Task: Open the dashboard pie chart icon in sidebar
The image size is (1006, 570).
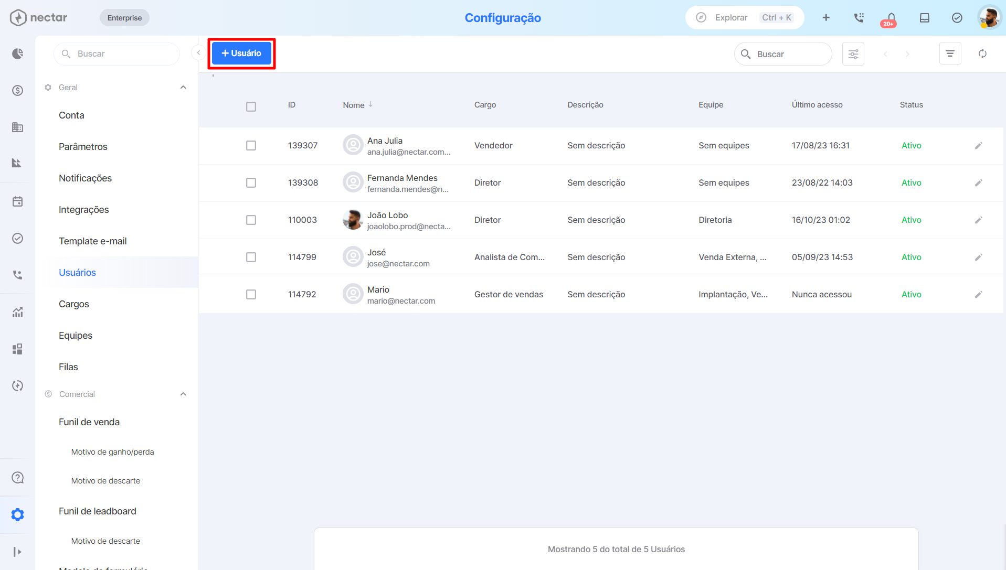Action: click(x=17, y=53)
